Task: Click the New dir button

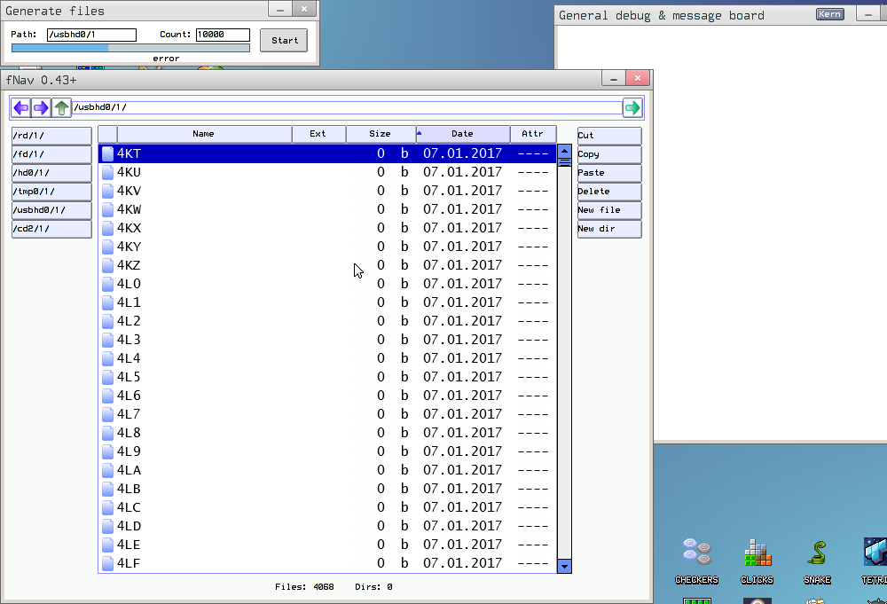Action: click(608, 229)
